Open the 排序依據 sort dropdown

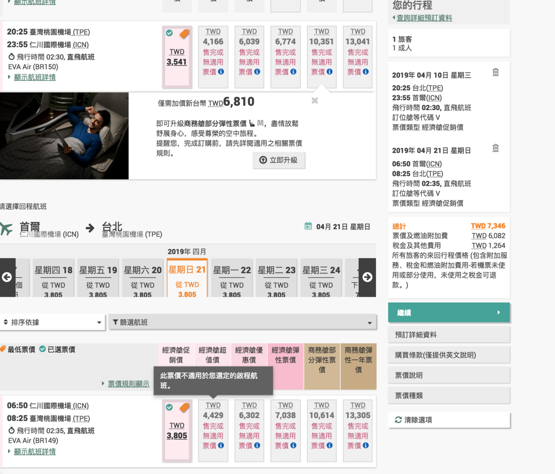pyautogui.click(x=52, y=322)
